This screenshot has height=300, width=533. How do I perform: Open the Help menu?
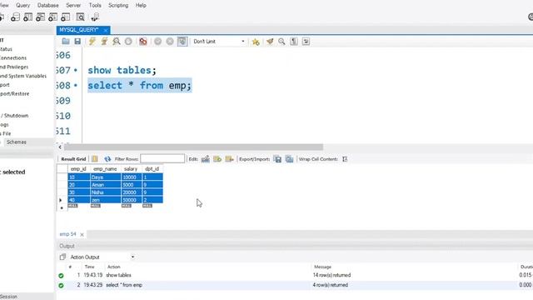click(141, 6)
